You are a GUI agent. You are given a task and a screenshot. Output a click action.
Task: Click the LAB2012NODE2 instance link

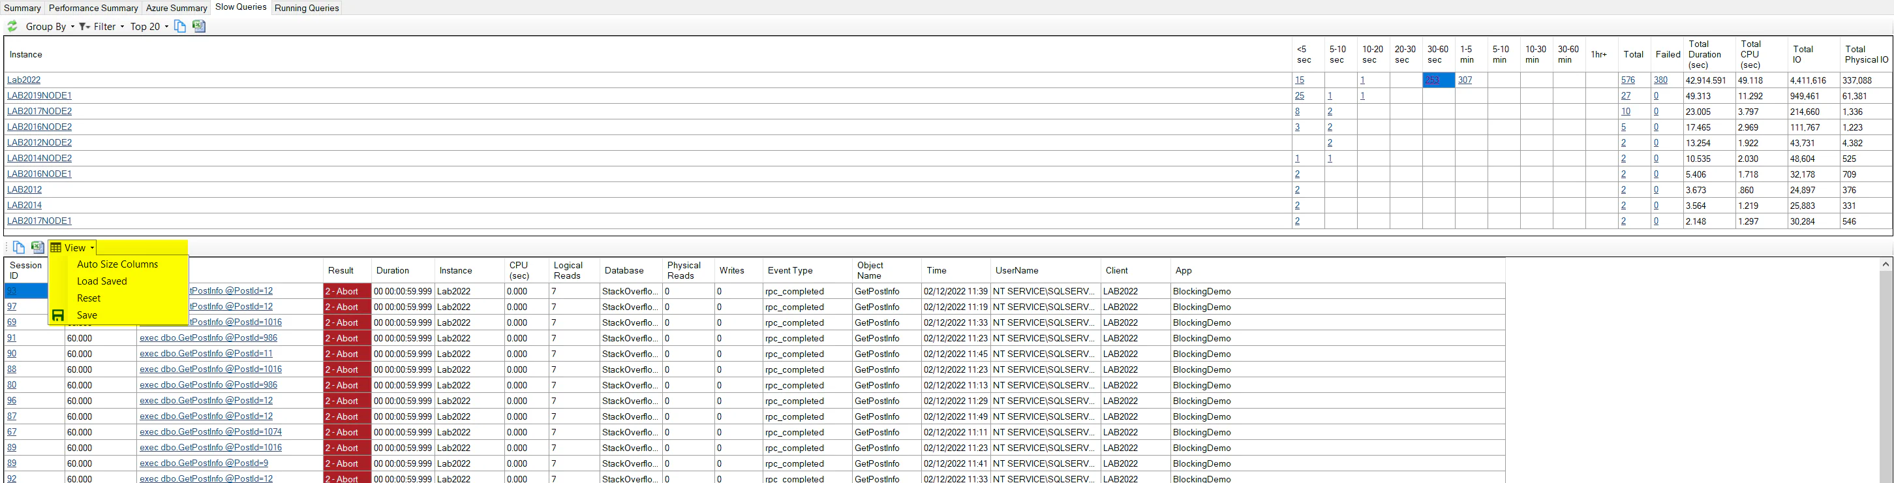[39, 143]
